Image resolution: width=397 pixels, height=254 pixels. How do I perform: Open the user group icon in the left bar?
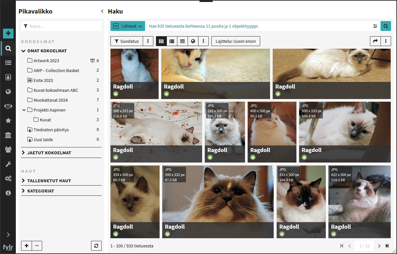8,150
